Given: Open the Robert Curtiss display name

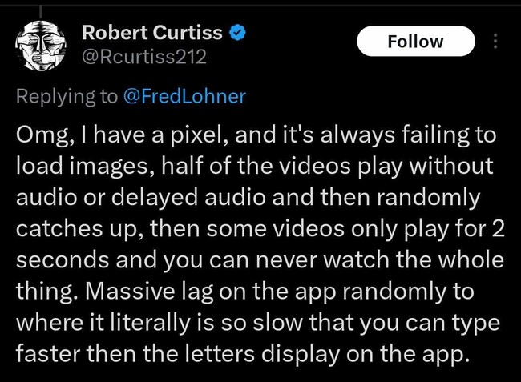Looking at the screenshot, I should point(151,33).
